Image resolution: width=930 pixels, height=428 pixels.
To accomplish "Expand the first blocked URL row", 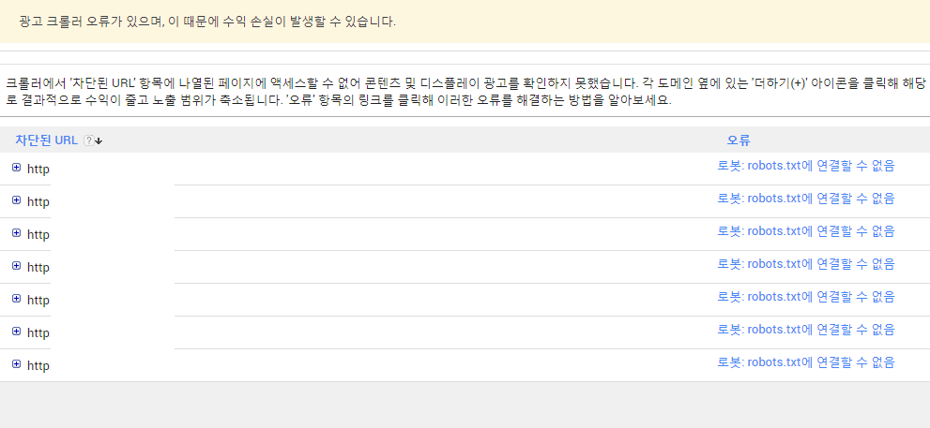I will 16,168.
